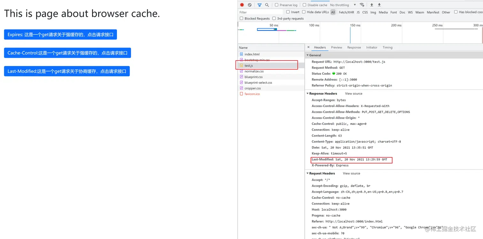Open network search with magnifier icon
This screenshot has width=483, height=239.
click(267, 5)
